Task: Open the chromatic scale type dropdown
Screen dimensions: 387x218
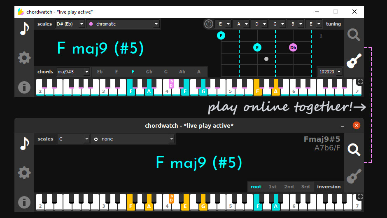Action: pyautogui.click(x=123, y=24)
